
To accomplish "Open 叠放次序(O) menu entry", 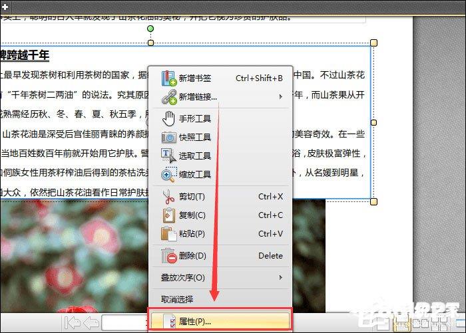I will point(220,278).
